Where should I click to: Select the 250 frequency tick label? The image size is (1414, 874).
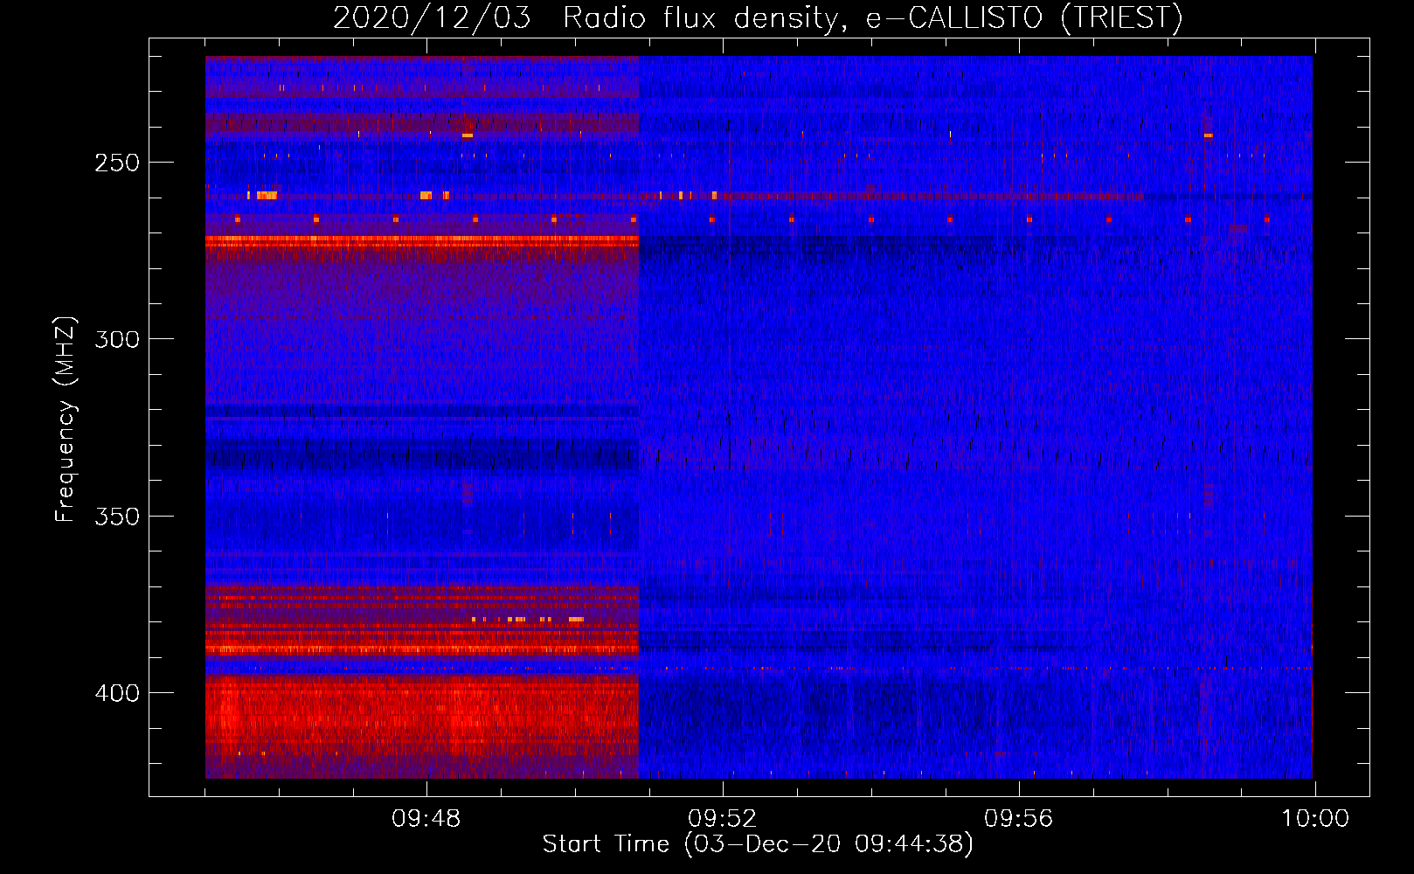coord(117,163)
